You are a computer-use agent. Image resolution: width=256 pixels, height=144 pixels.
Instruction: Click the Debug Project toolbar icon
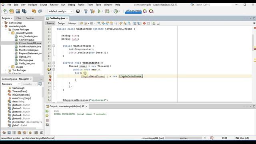tap(107, 11)
